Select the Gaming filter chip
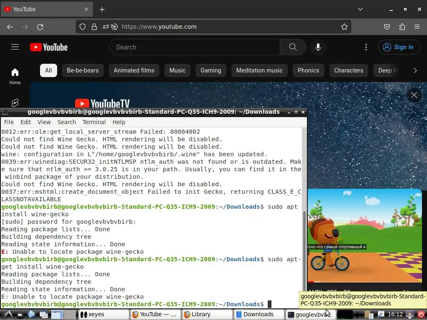This screenshot has width=427, height=320. (x=211, y=70)
